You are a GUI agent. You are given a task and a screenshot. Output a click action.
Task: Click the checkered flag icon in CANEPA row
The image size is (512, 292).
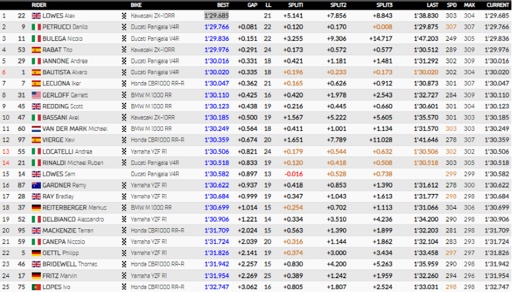[x=124, y=242]
